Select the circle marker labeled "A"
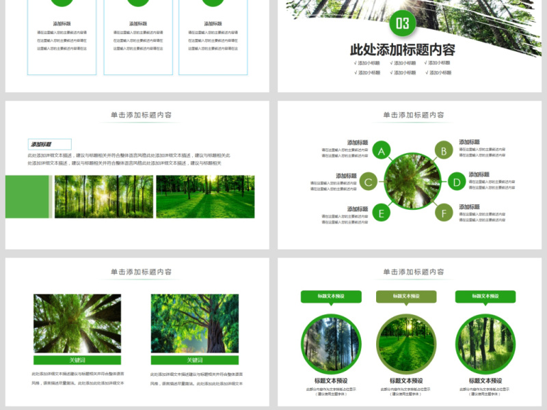Image resolution: width=547 pixels, height=410 pixels. (x=382, y=151)
